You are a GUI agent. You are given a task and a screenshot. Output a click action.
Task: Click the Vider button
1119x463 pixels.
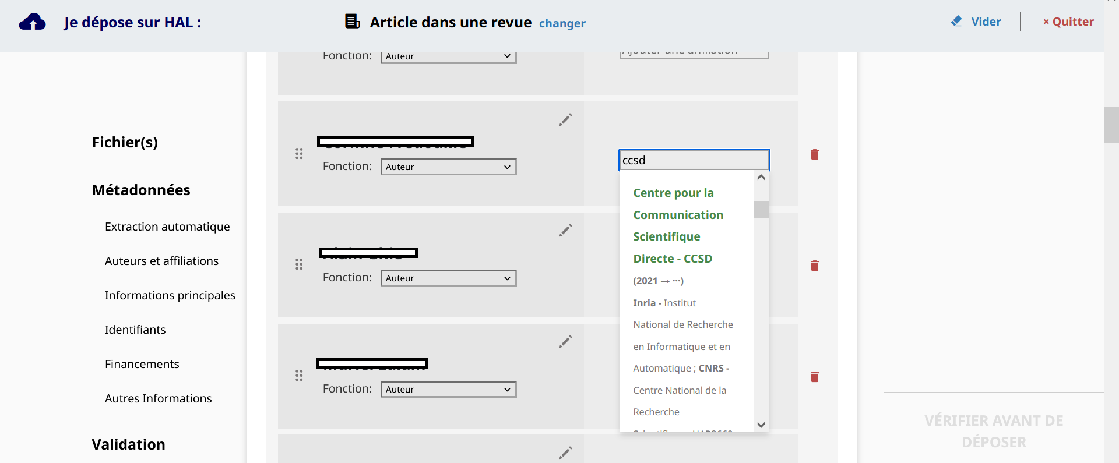pyautogui.click(x=976, y=22)
